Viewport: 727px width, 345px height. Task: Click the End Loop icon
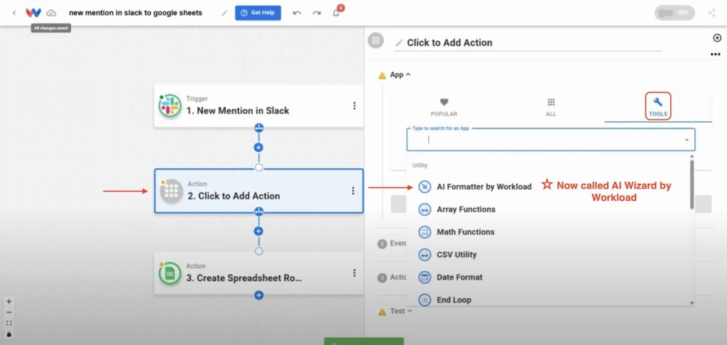(x=425, y=300)
